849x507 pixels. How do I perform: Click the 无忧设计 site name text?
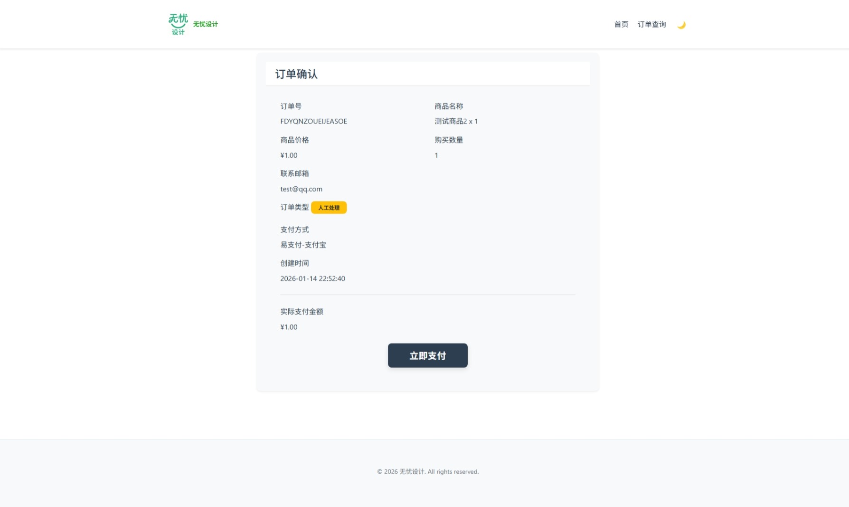point(205,24)
